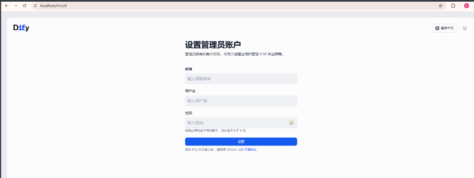Open the 简体中文 language dropdown
This screenshot has height=178, width=474.
coord(444,28)
